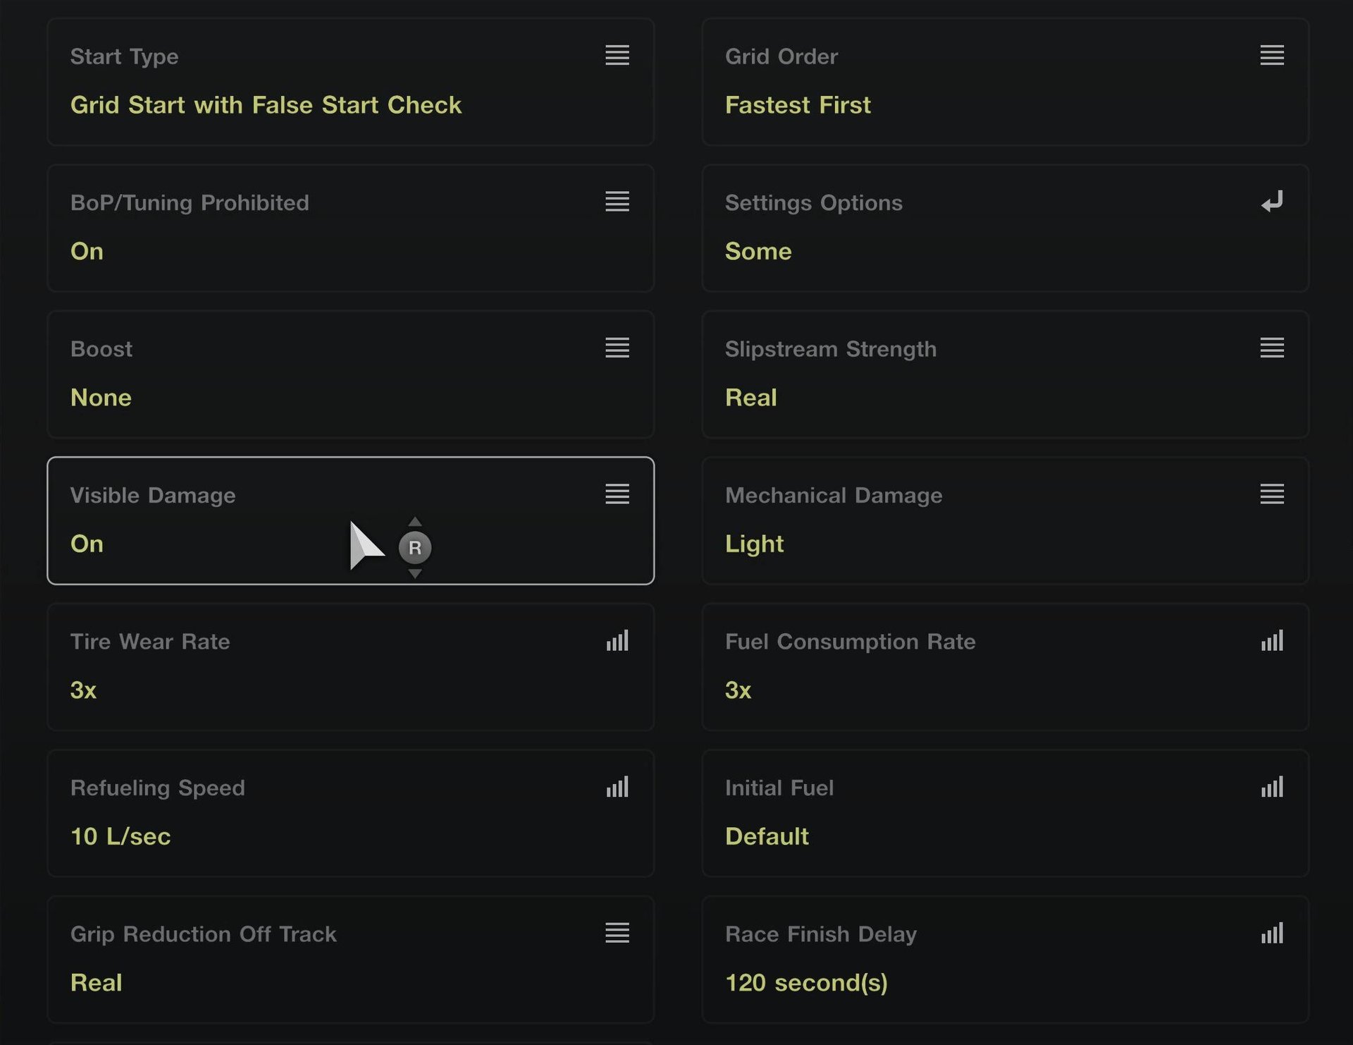
Task: Click the return-arrow icon on Settings Options
Action: coord(1271,202)
